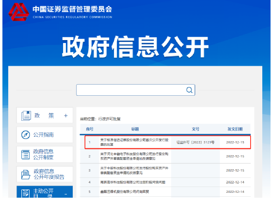272x203 pixels.
Task: Click the 行政许可批复 breadcrumb text
Action: tap(109, 119)
